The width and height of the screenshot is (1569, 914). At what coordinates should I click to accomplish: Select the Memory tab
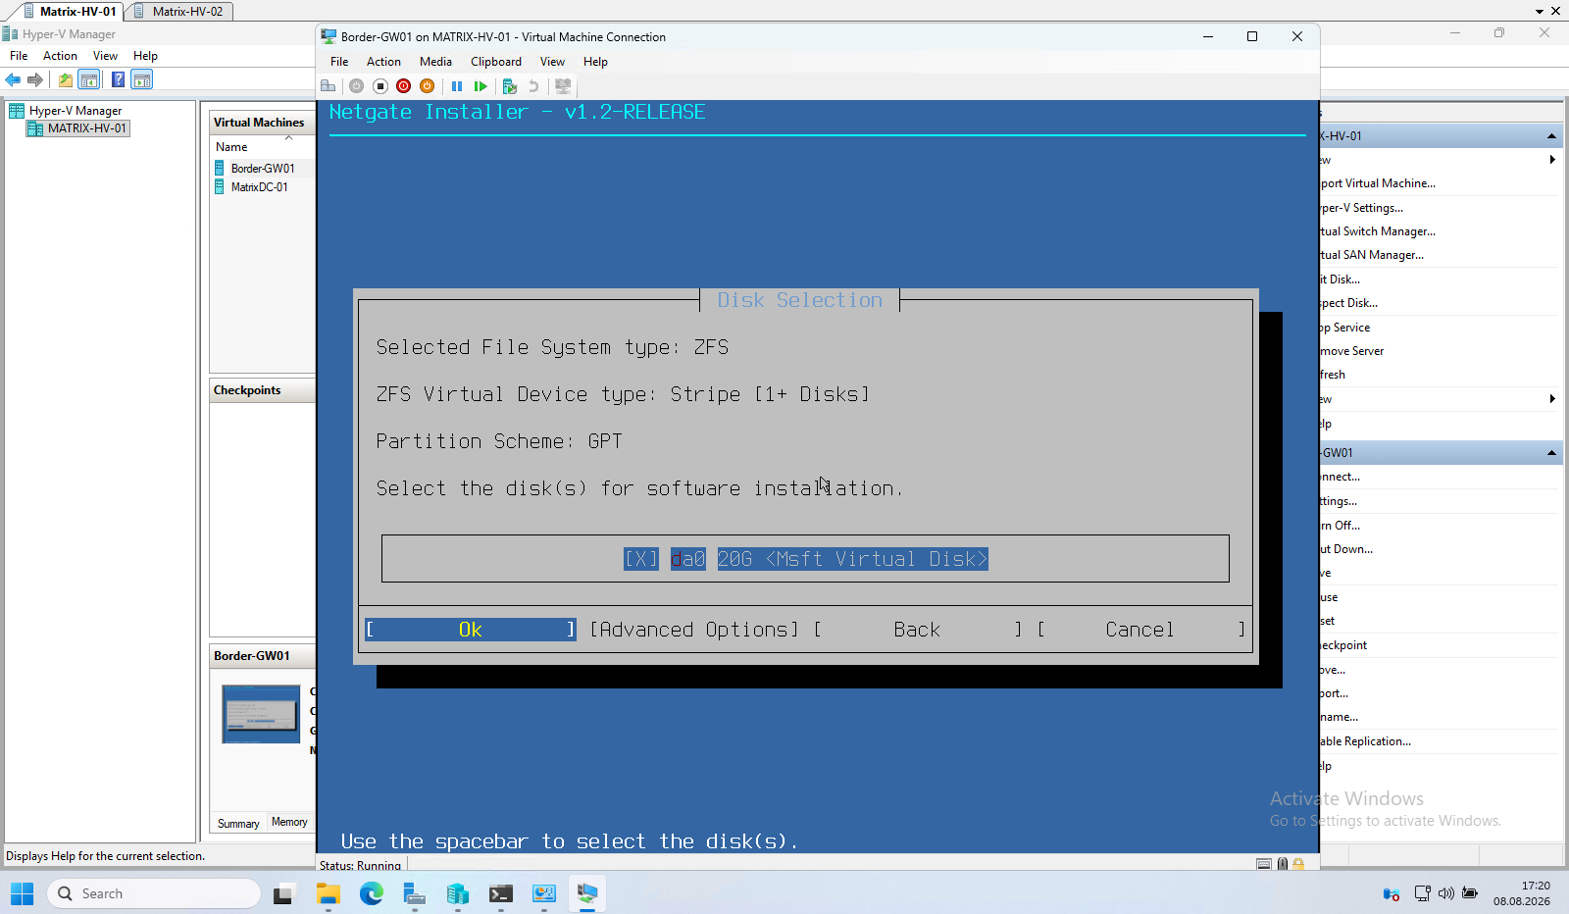click(289, 822)
